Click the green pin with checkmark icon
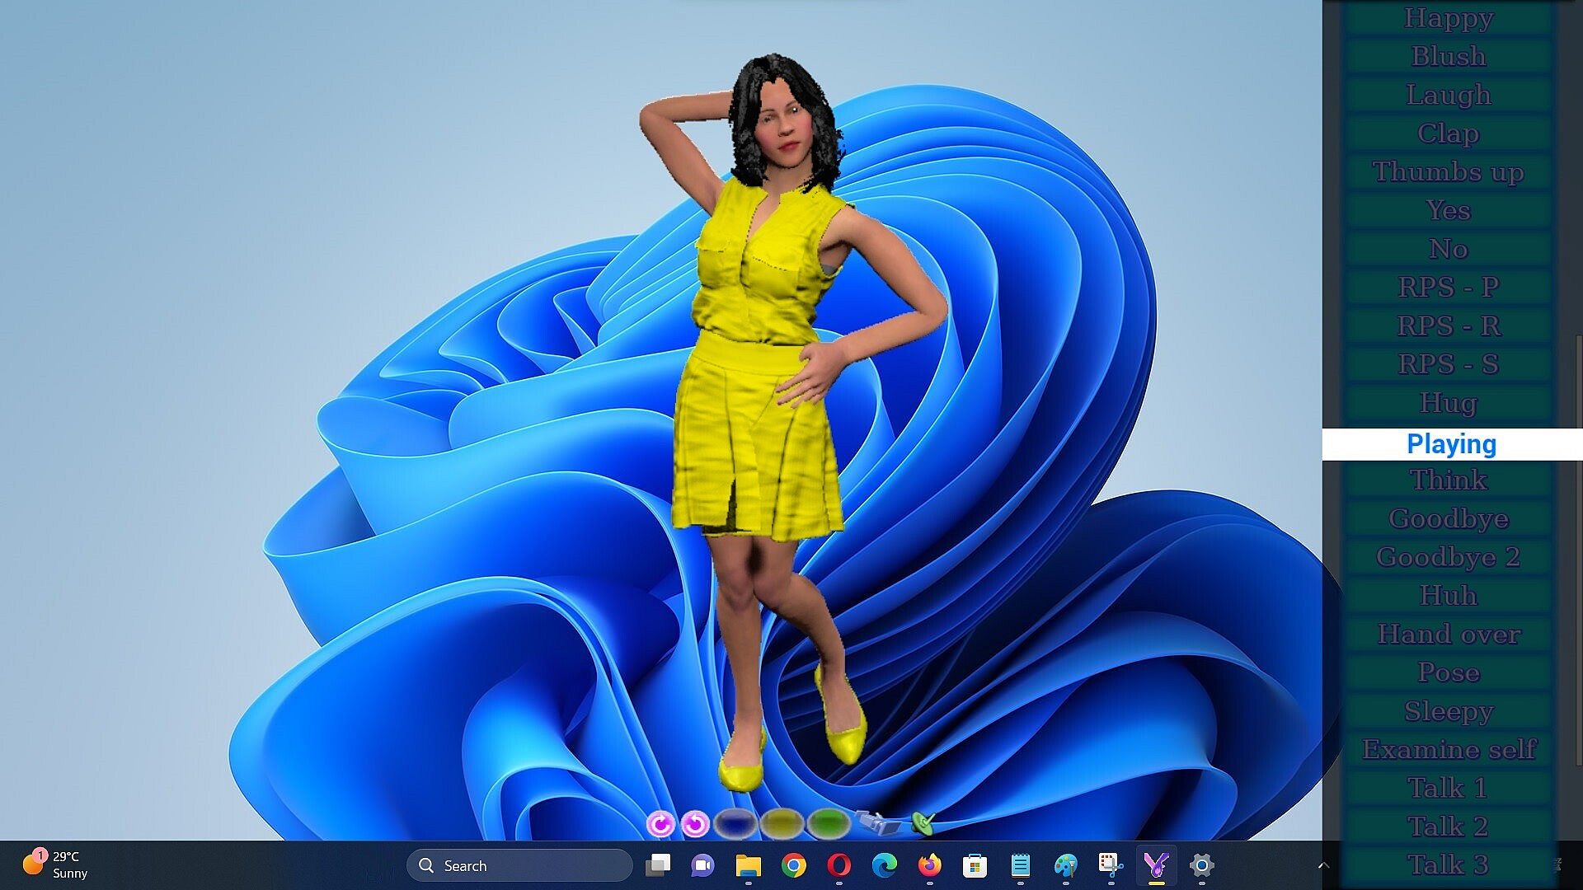The height and width of the screenshot is (890, 1583). click(923, 822)
